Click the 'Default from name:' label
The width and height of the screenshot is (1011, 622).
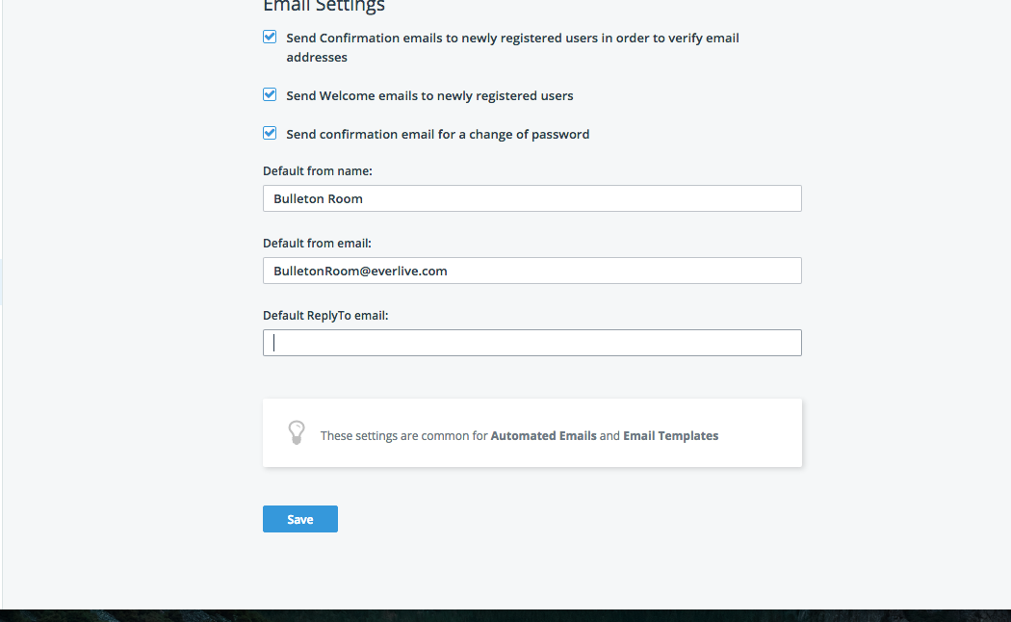click(318, 171)
